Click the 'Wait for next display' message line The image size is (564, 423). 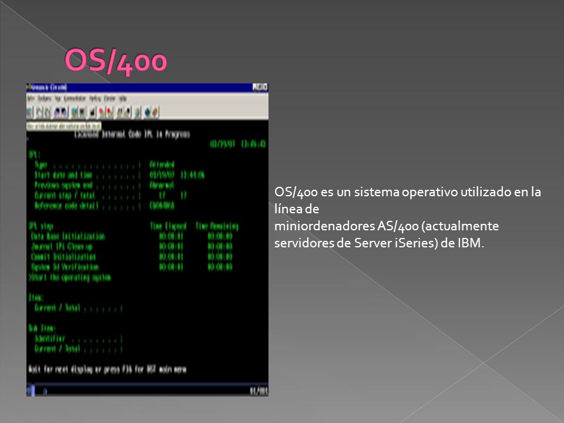click(108, 370)
